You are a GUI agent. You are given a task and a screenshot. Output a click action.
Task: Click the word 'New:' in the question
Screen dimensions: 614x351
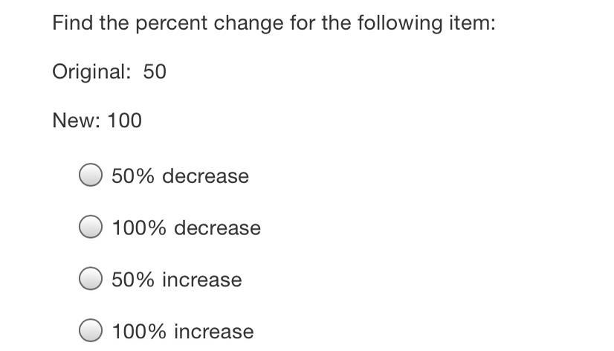(x=77, y=120)
